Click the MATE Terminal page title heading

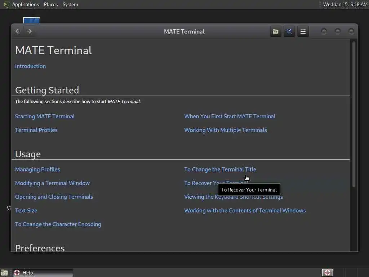tap(53, 50)
